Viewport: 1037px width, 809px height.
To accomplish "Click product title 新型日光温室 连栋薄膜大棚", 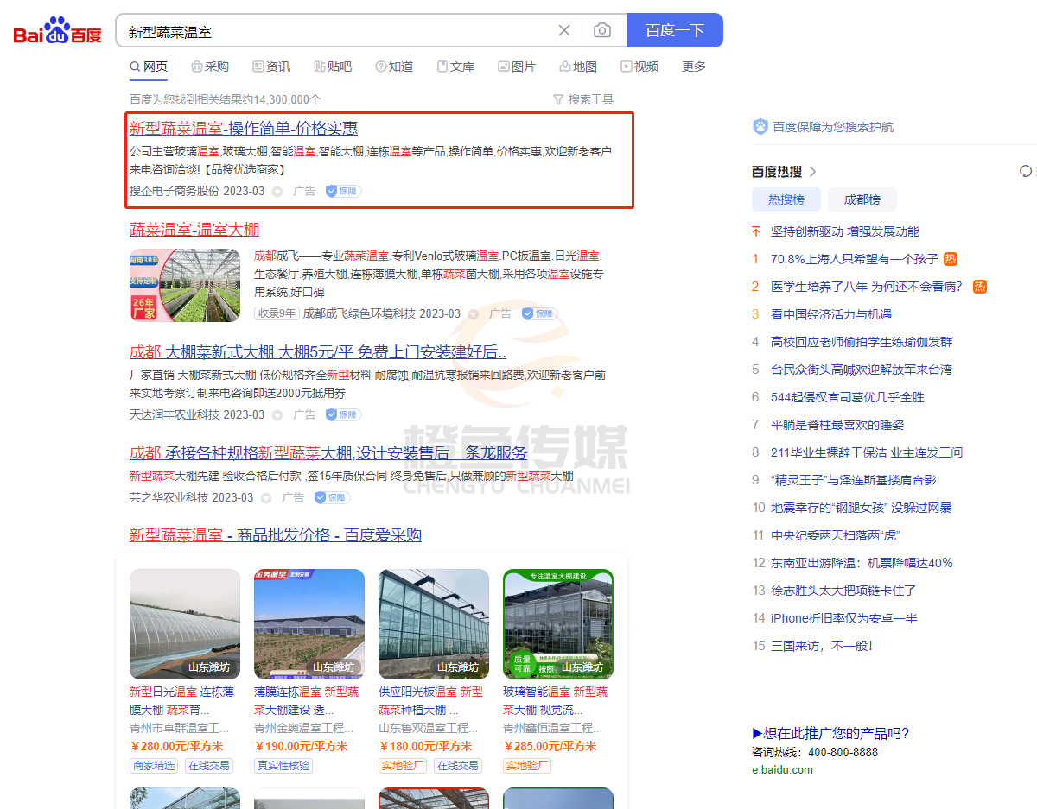I will point(181,700).
